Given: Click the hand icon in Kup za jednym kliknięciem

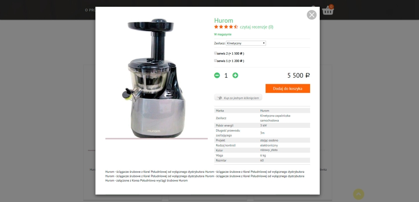Looking at the screenshot, I should tap(220, 98).
